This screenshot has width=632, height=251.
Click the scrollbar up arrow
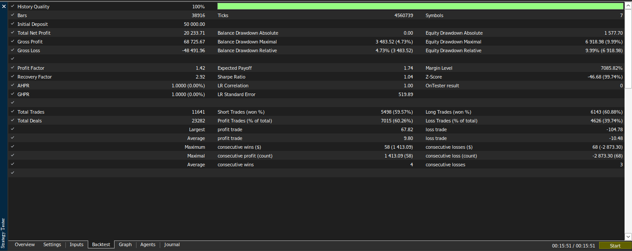coord(628,6)
